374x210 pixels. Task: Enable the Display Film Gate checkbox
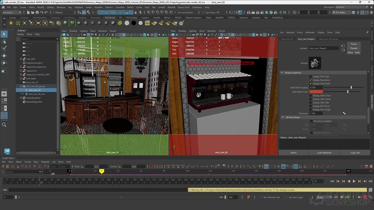pos(311,76)
